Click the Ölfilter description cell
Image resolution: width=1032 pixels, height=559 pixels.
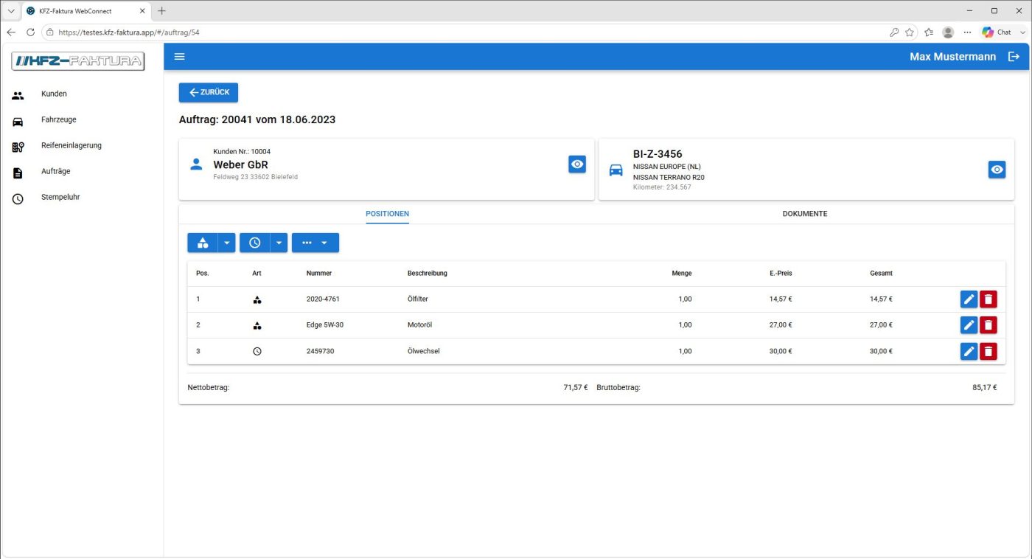click(x=418, y=299)
